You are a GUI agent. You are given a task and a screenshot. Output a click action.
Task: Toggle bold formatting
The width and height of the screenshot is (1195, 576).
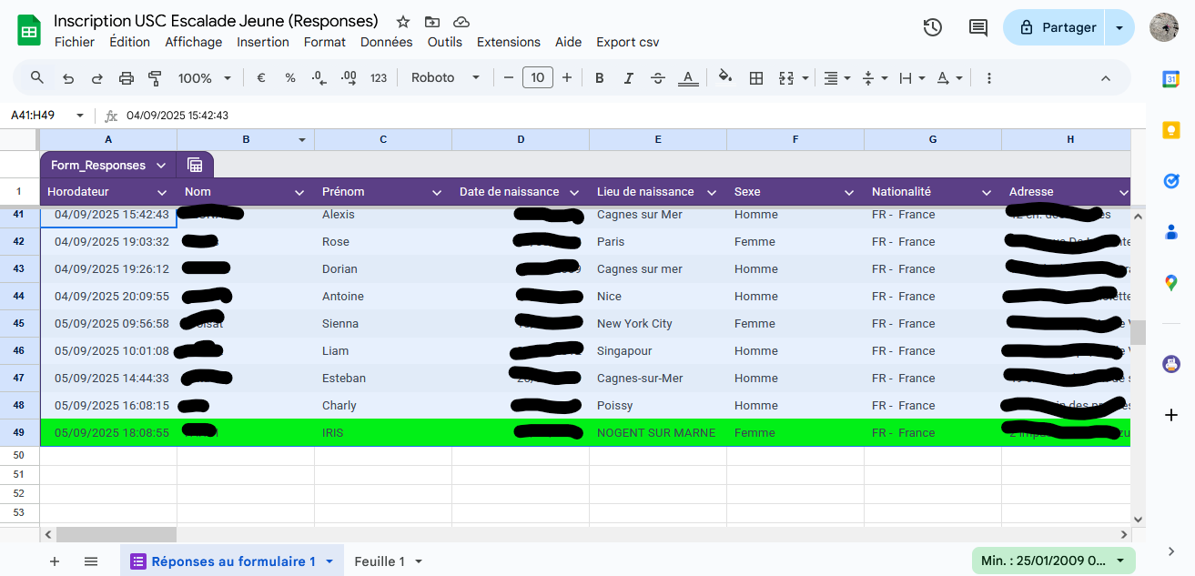click(599, 78)
